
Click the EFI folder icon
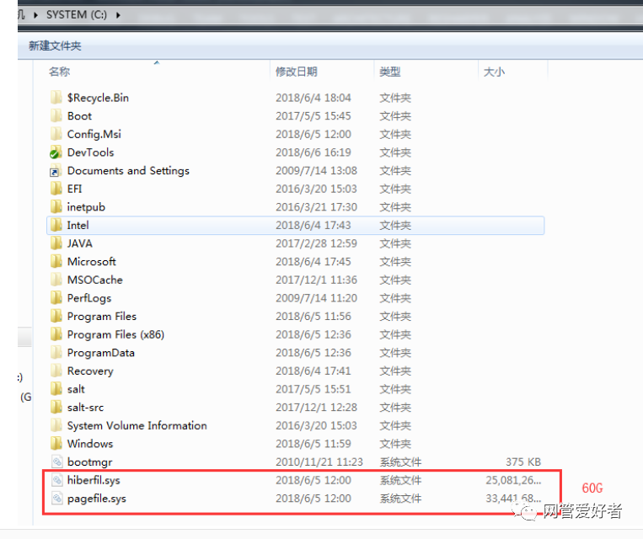(56, 189)
